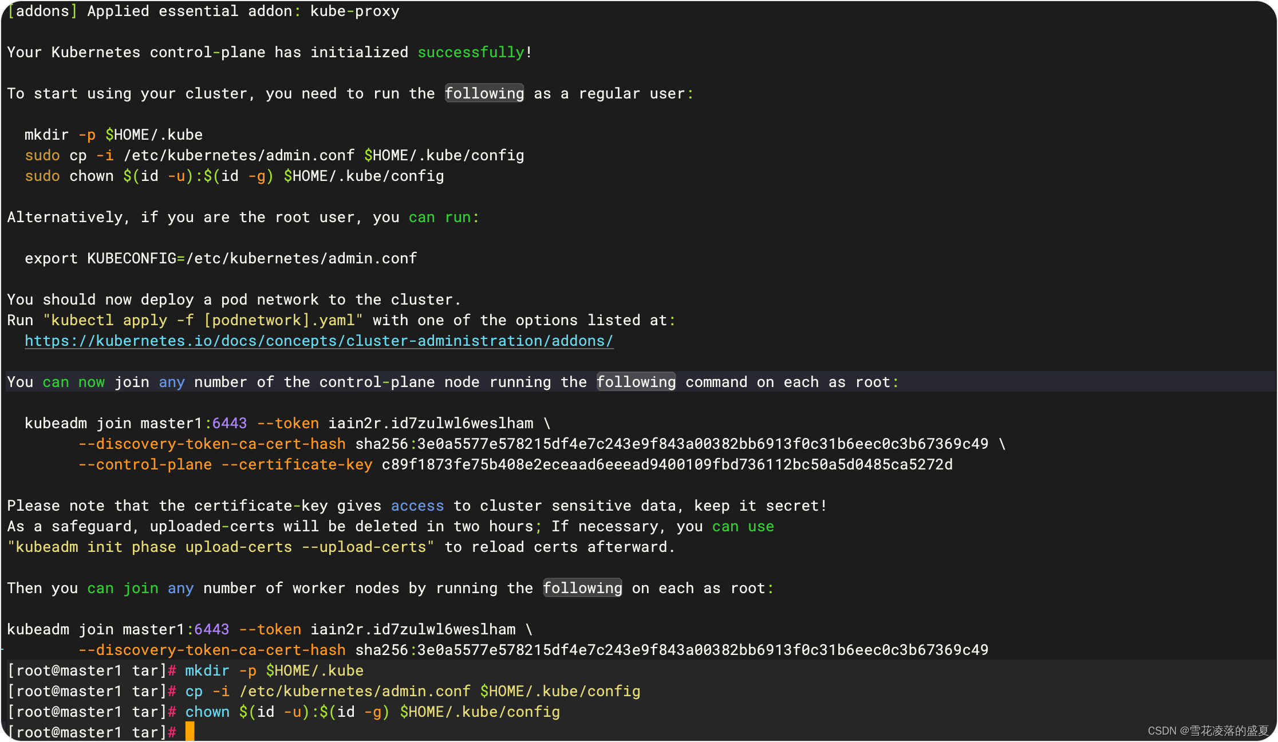Click the 'mkdir -p $HOME/.kube' prompt command
Viewport: 1278px width, 742px height.
tap(274, 671)
